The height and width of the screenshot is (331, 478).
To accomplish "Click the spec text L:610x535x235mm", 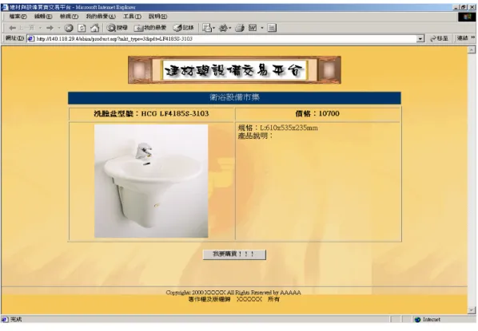I will 289,128.
